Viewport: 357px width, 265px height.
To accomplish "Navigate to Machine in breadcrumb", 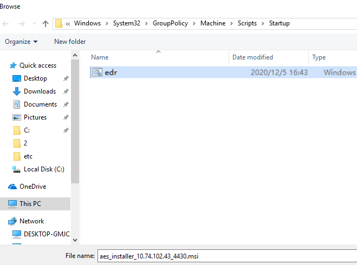I will pos(213,23).
